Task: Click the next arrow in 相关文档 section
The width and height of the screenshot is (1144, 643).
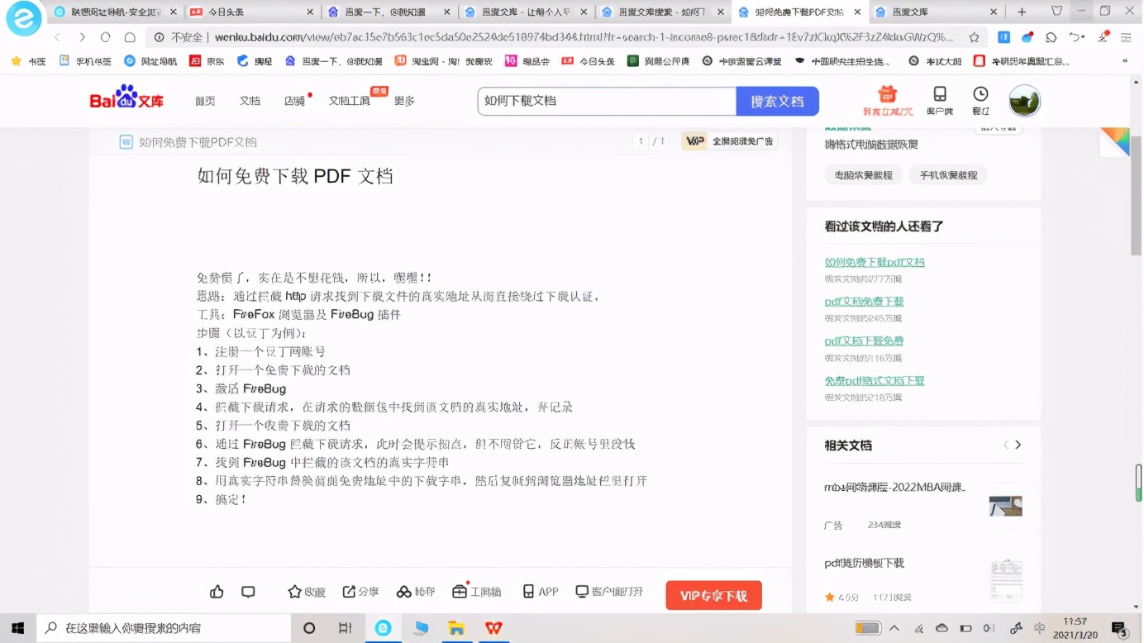Action: click(x=1018, y=445)
